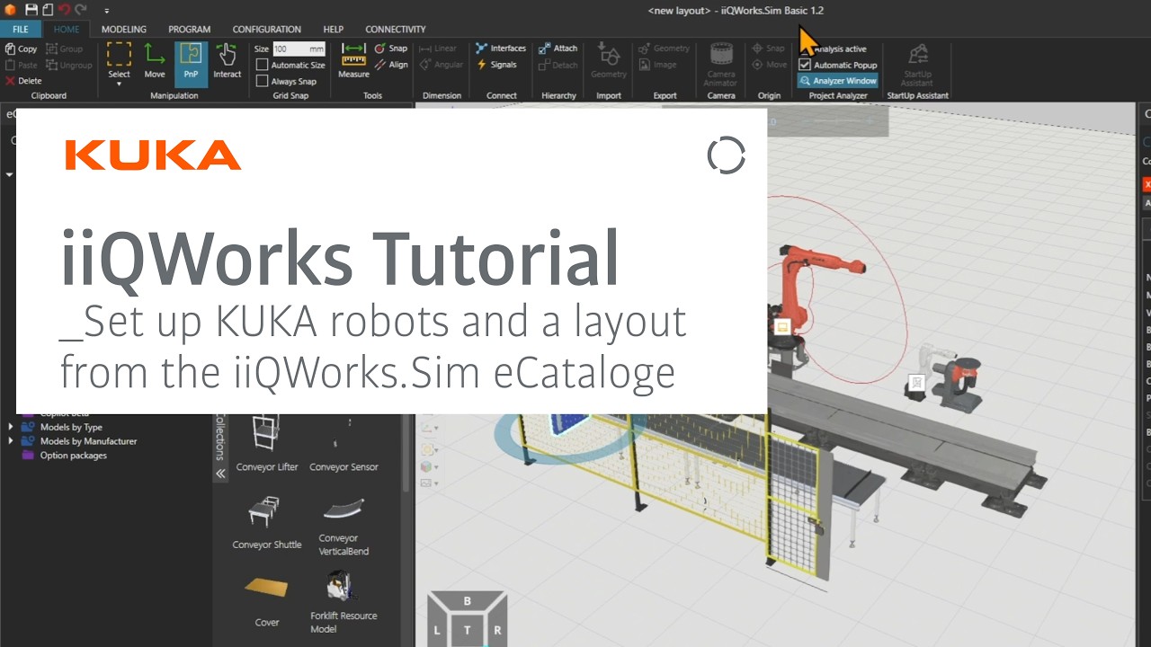The width and height of the screenshot is (1151, 647).
Task: Switch to the HOME ribbon tab
Action: pos(67,29)
